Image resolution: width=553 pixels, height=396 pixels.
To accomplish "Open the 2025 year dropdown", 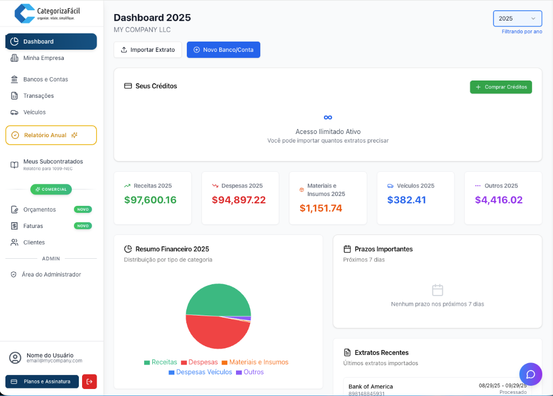I will pyautogui.click(x=517, y=19).
